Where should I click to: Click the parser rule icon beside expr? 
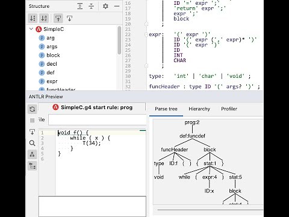click(x=42, y=81)
